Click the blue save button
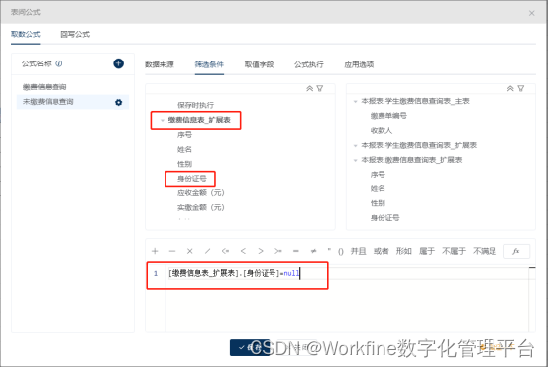This screenshot has height=367, width=549. [250, 347]
